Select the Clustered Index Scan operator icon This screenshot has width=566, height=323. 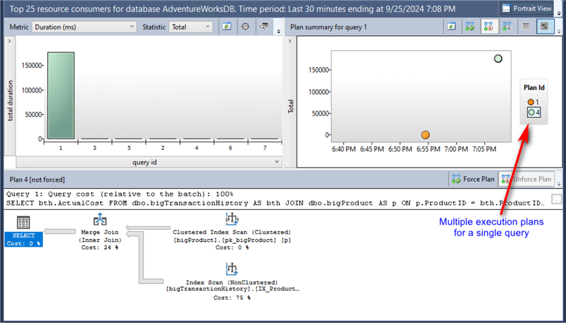(231, 219)
